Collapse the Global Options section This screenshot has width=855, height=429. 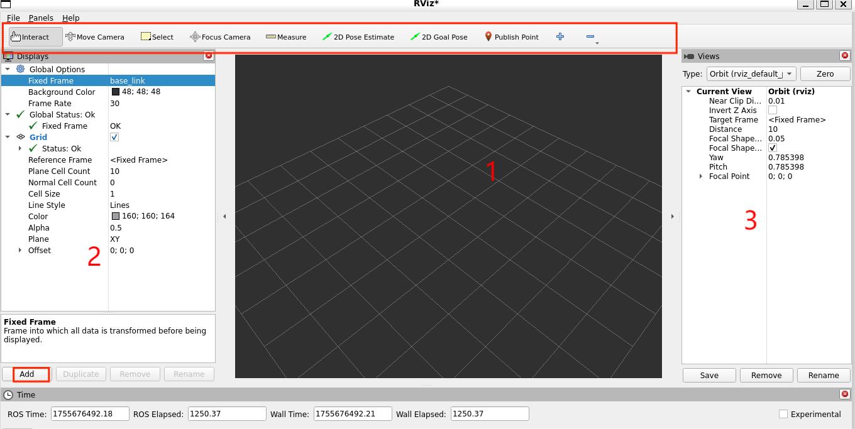point(8,69)
